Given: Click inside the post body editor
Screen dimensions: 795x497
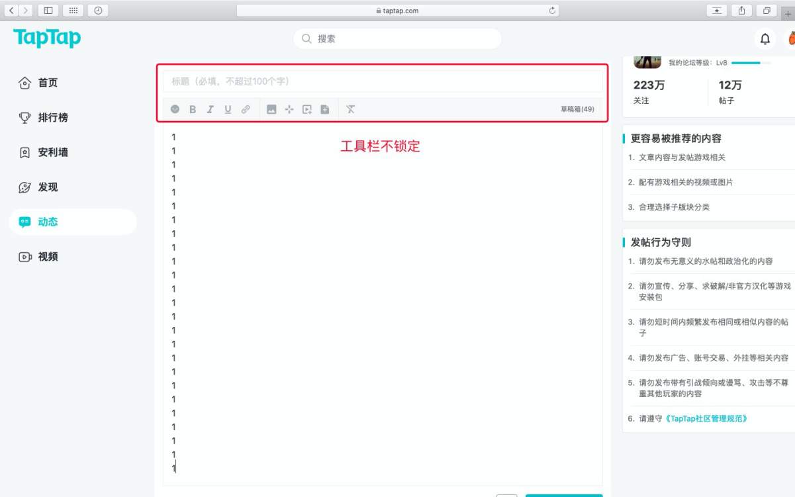Looking at the screenshot, I should pyautogui.click(x=383, y=304).
